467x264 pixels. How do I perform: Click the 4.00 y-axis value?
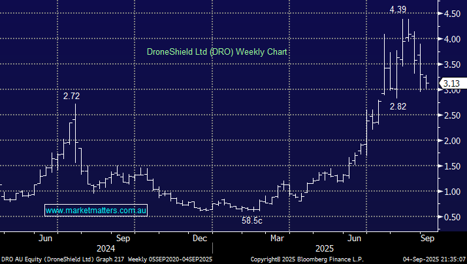point(452,39)
